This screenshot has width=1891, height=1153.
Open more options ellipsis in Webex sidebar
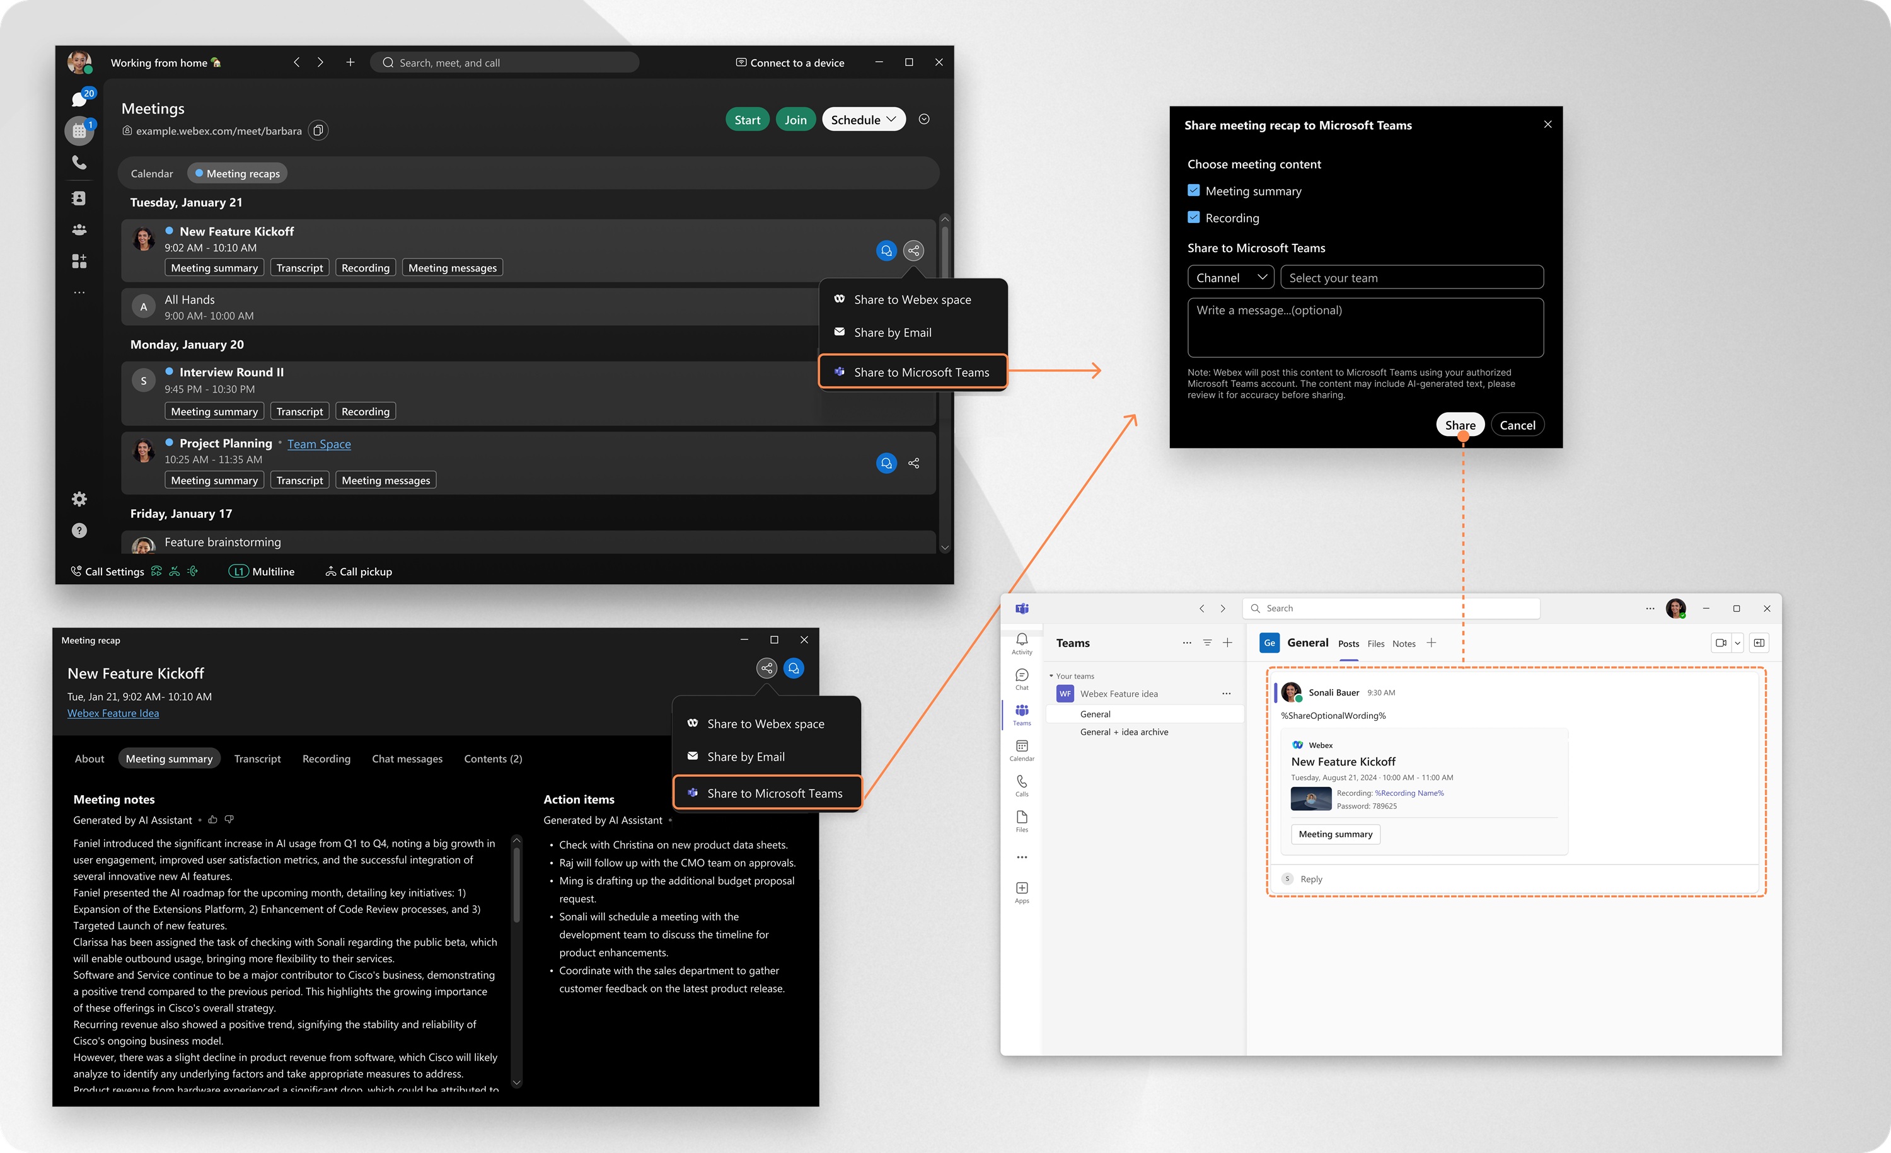pyautogui.click(x=79, y=292)
